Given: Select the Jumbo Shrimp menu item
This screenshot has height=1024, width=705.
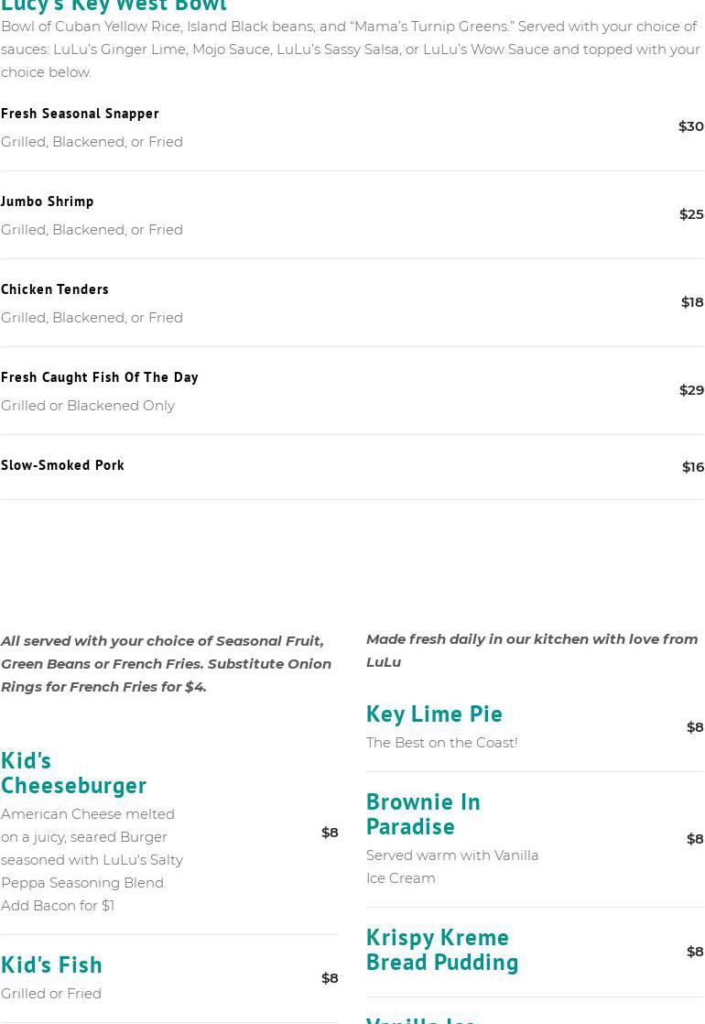Looking at the screenshot, I should 48,202.
